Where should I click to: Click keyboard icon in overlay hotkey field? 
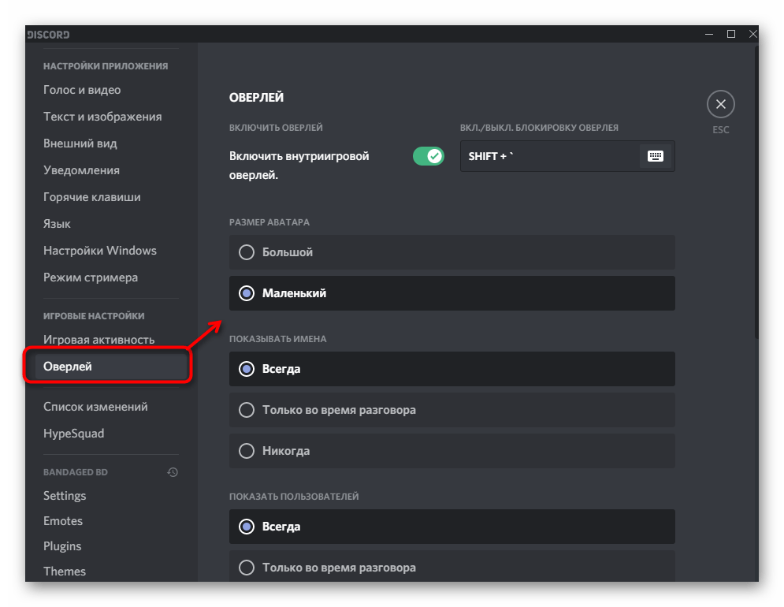pos(655,156)
